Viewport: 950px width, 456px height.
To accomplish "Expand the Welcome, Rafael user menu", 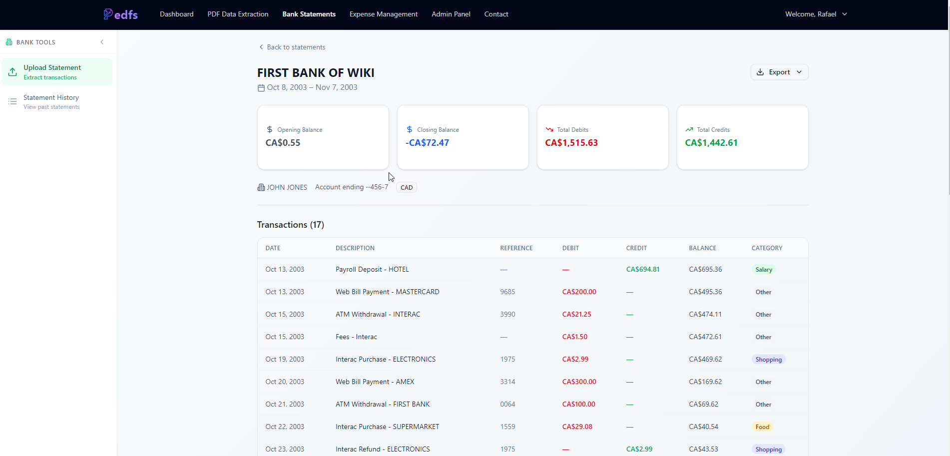I will pyautogui.click(x=816, y=14).
